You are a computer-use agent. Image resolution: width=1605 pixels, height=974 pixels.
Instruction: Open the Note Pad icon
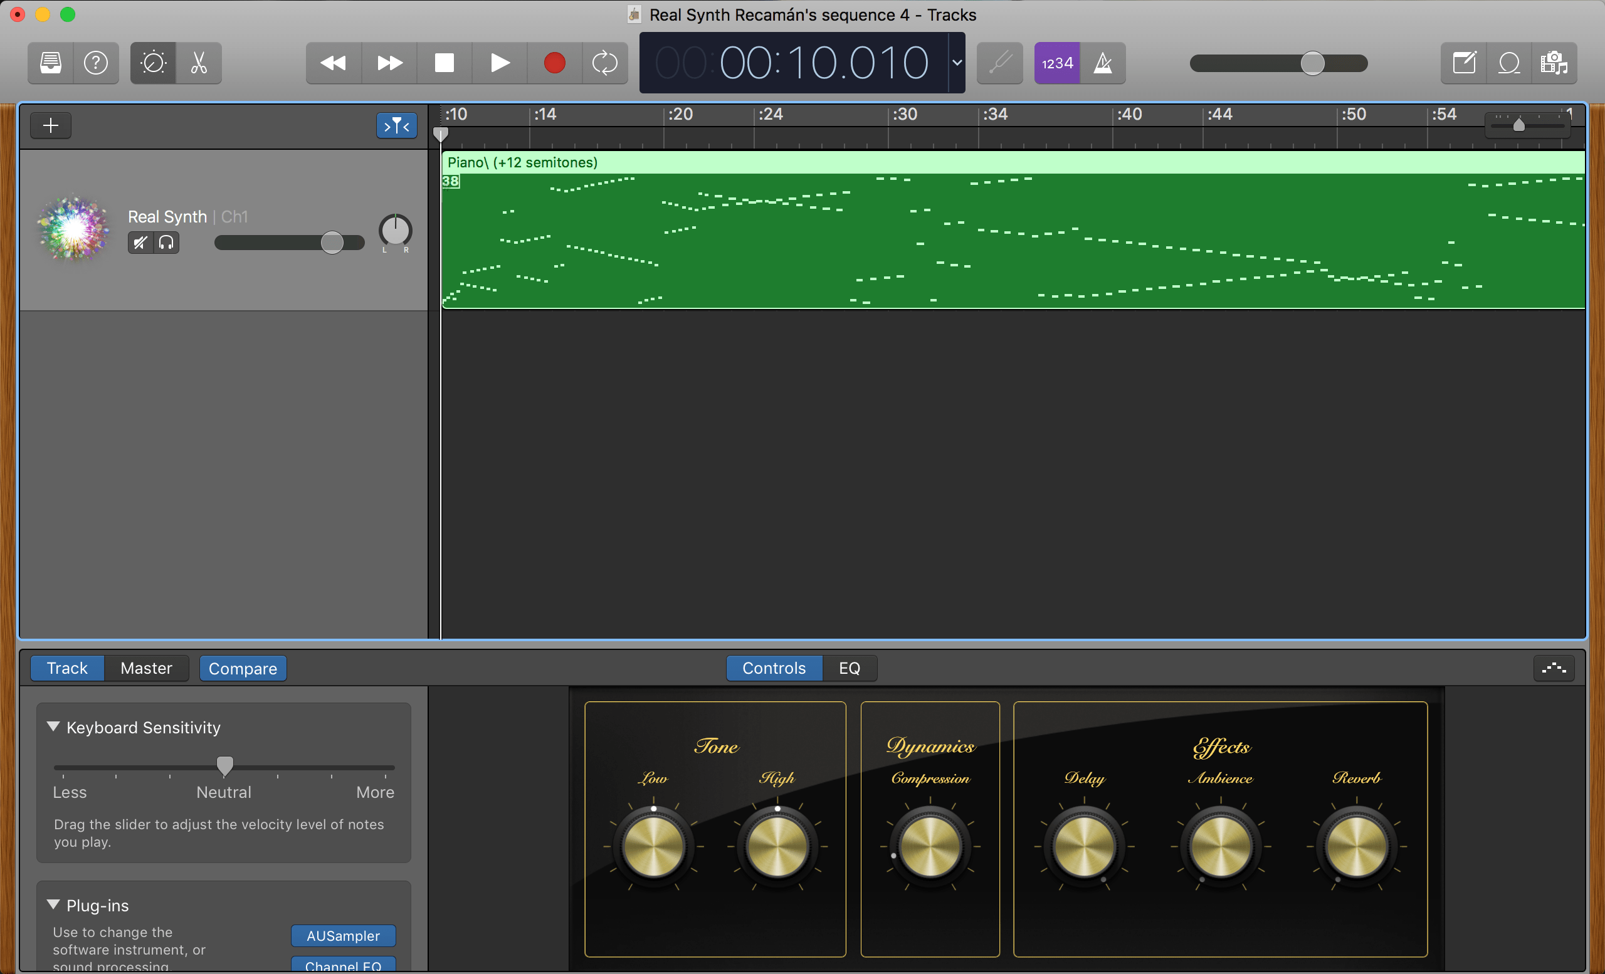click(1464, 63)
